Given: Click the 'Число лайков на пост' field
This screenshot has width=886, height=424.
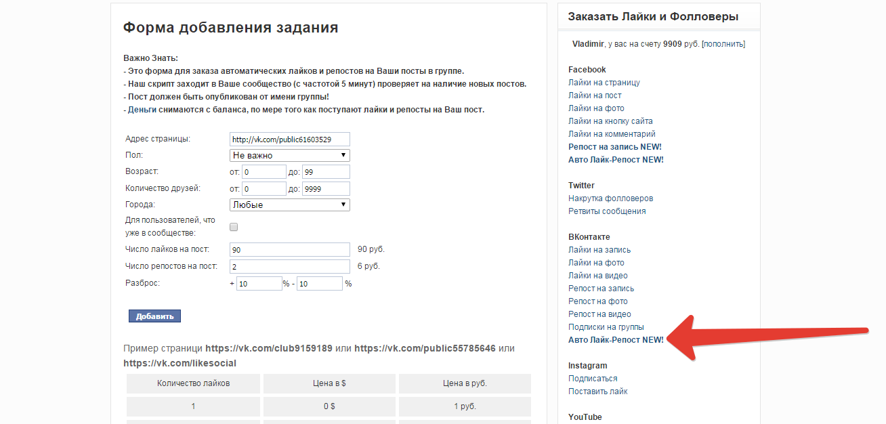Looking at the screenshot, I should tap(290, 250).
